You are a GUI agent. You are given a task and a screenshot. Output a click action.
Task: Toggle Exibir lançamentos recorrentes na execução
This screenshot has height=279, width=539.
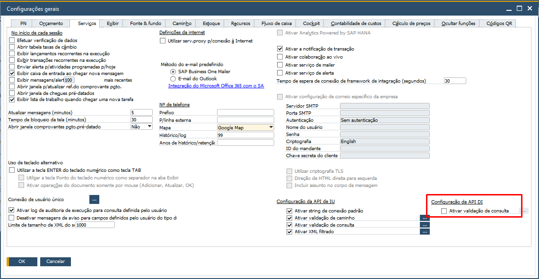12,53
